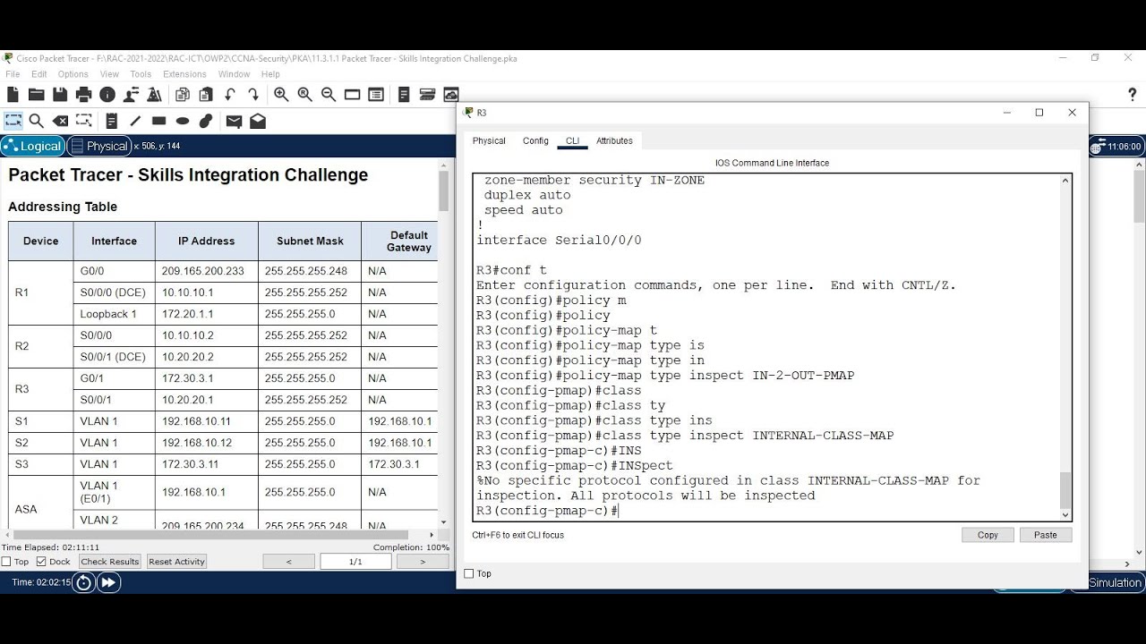Reset zoom with the magnifier R icon
Viewport: 1146px width, 644px height.
[x=304, y=95]
